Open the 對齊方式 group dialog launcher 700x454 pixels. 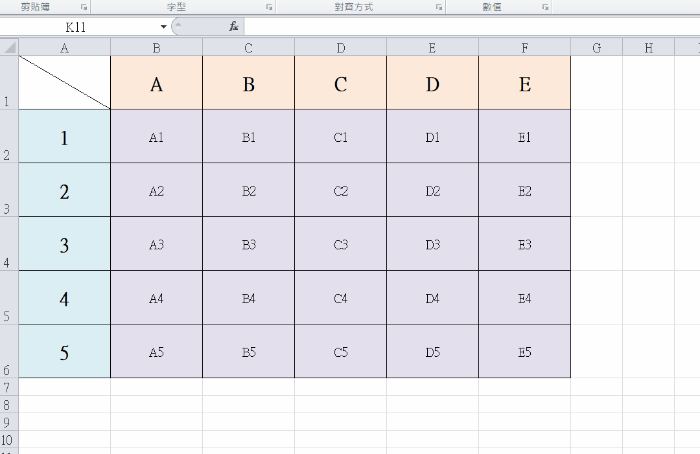pos(439,7)
